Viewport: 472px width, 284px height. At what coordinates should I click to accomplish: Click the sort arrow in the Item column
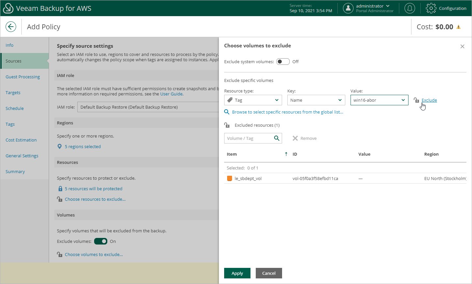coord(286,154)
